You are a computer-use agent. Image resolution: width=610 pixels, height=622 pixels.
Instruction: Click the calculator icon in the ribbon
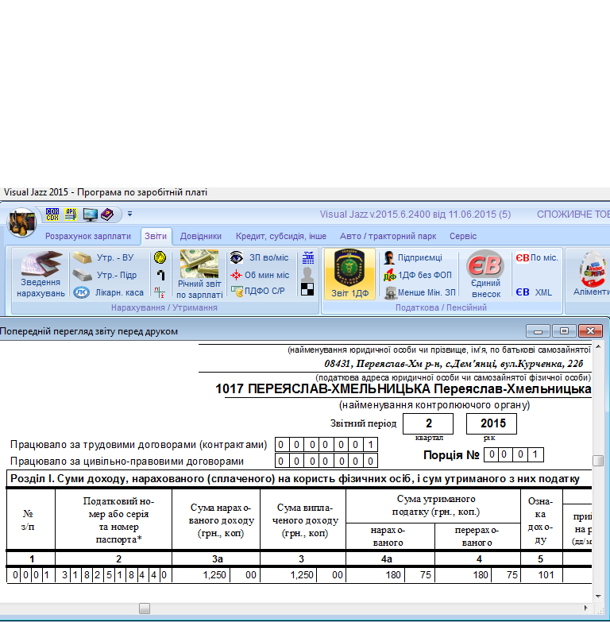[x=308, y=257]
